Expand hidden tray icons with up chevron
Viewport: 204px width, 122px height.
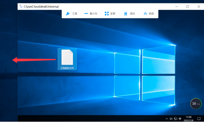coord(167,119)
